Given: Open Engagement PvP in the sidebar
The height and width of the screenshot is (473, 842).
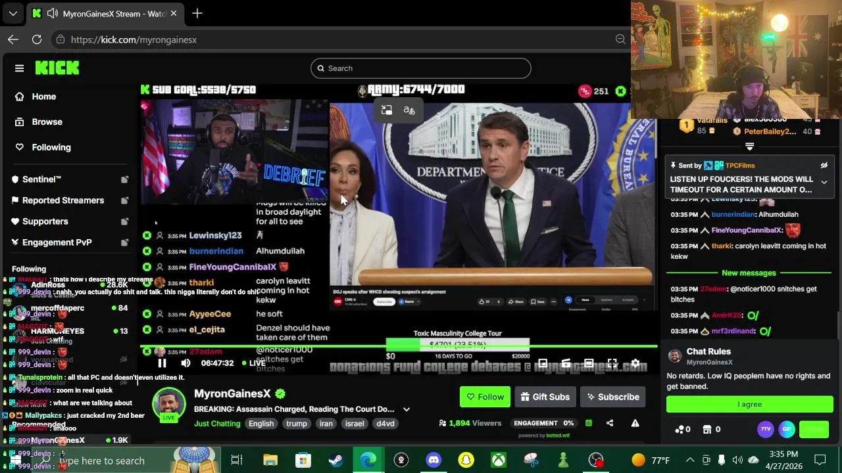Looking at the screenshot, I should (x=57, y=242).
